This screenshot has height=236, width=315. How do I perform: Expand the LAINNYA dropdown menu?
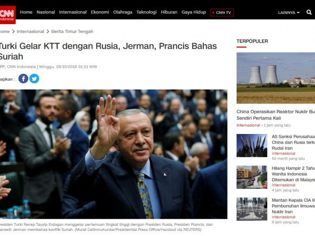pyautogui.click(x=289, y=13)
